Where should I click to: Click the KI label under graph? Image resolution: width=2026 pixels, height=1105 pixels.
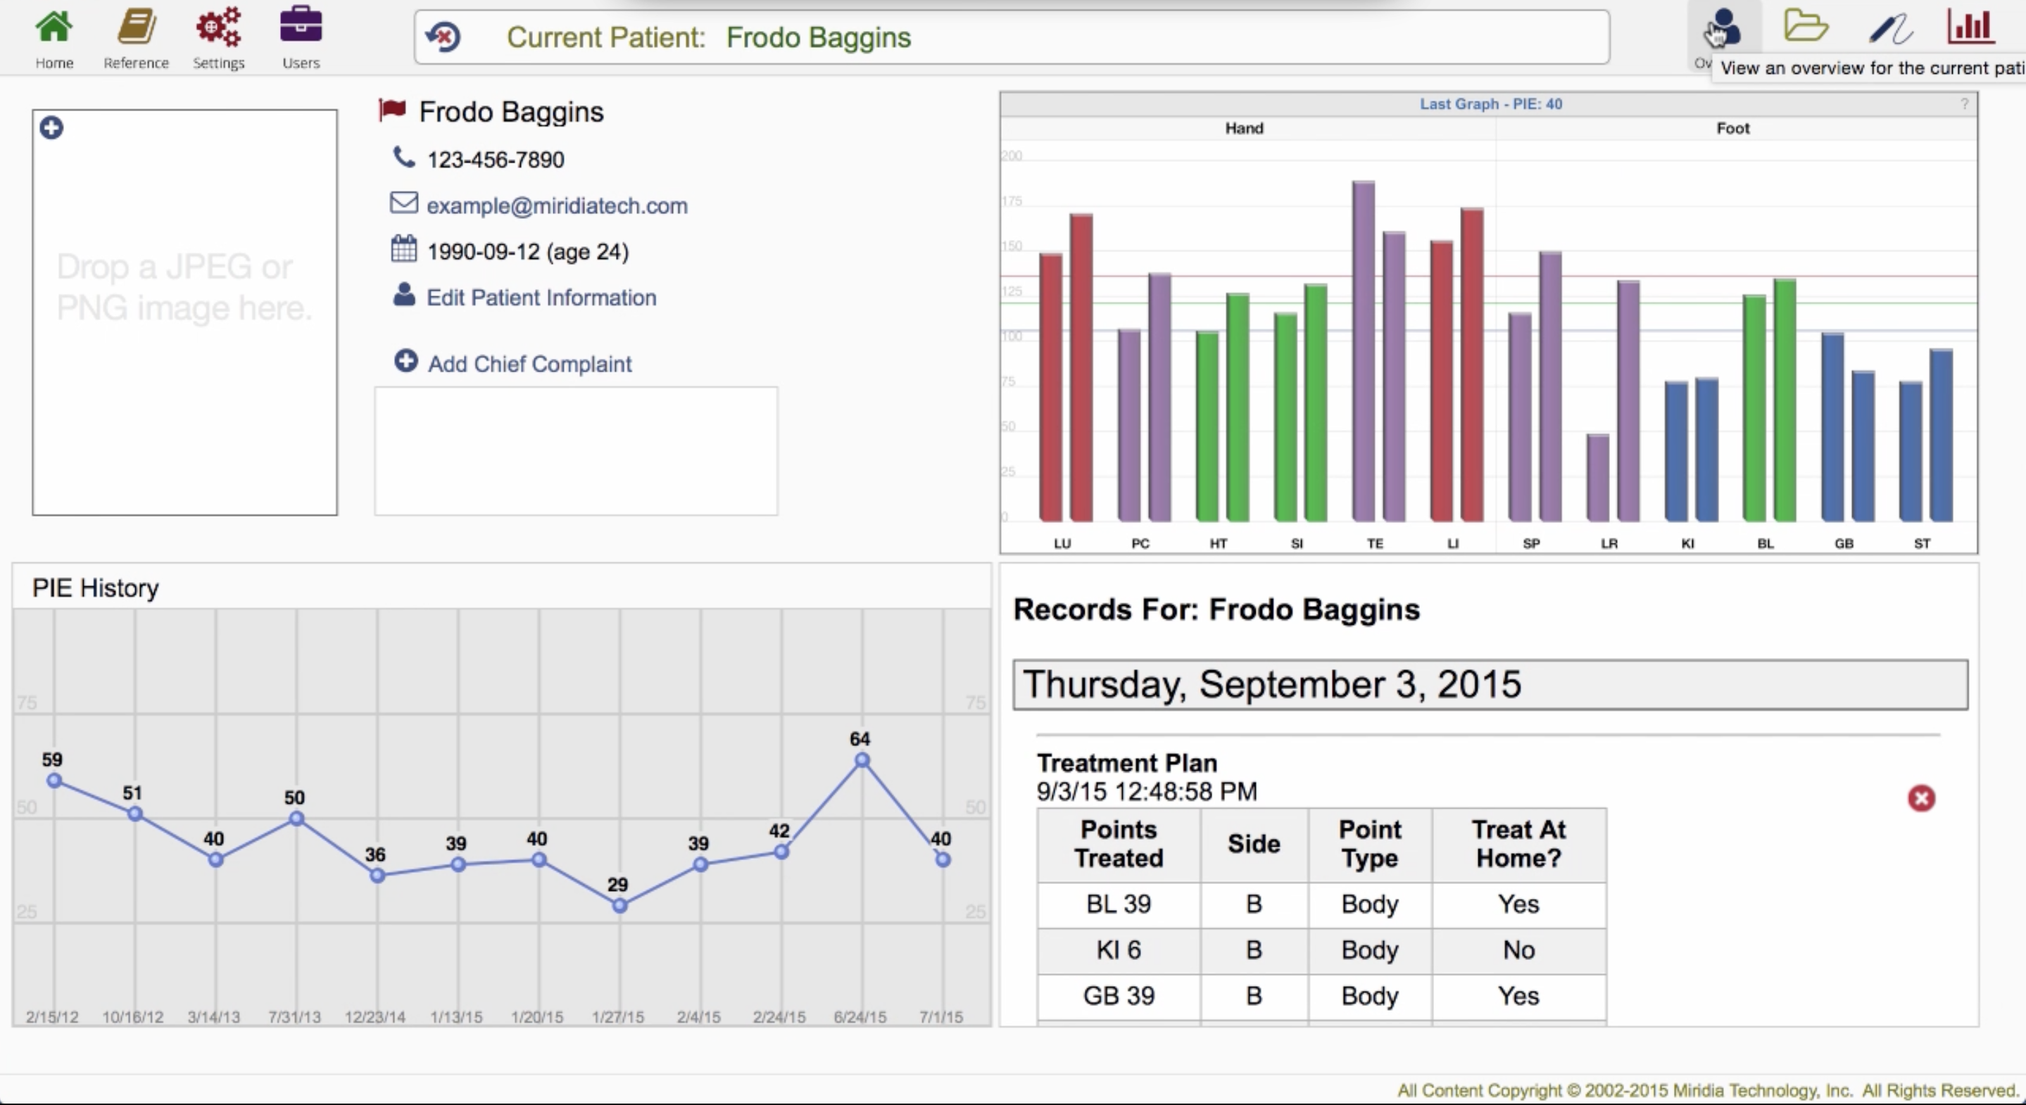(x=1687, y=543)
